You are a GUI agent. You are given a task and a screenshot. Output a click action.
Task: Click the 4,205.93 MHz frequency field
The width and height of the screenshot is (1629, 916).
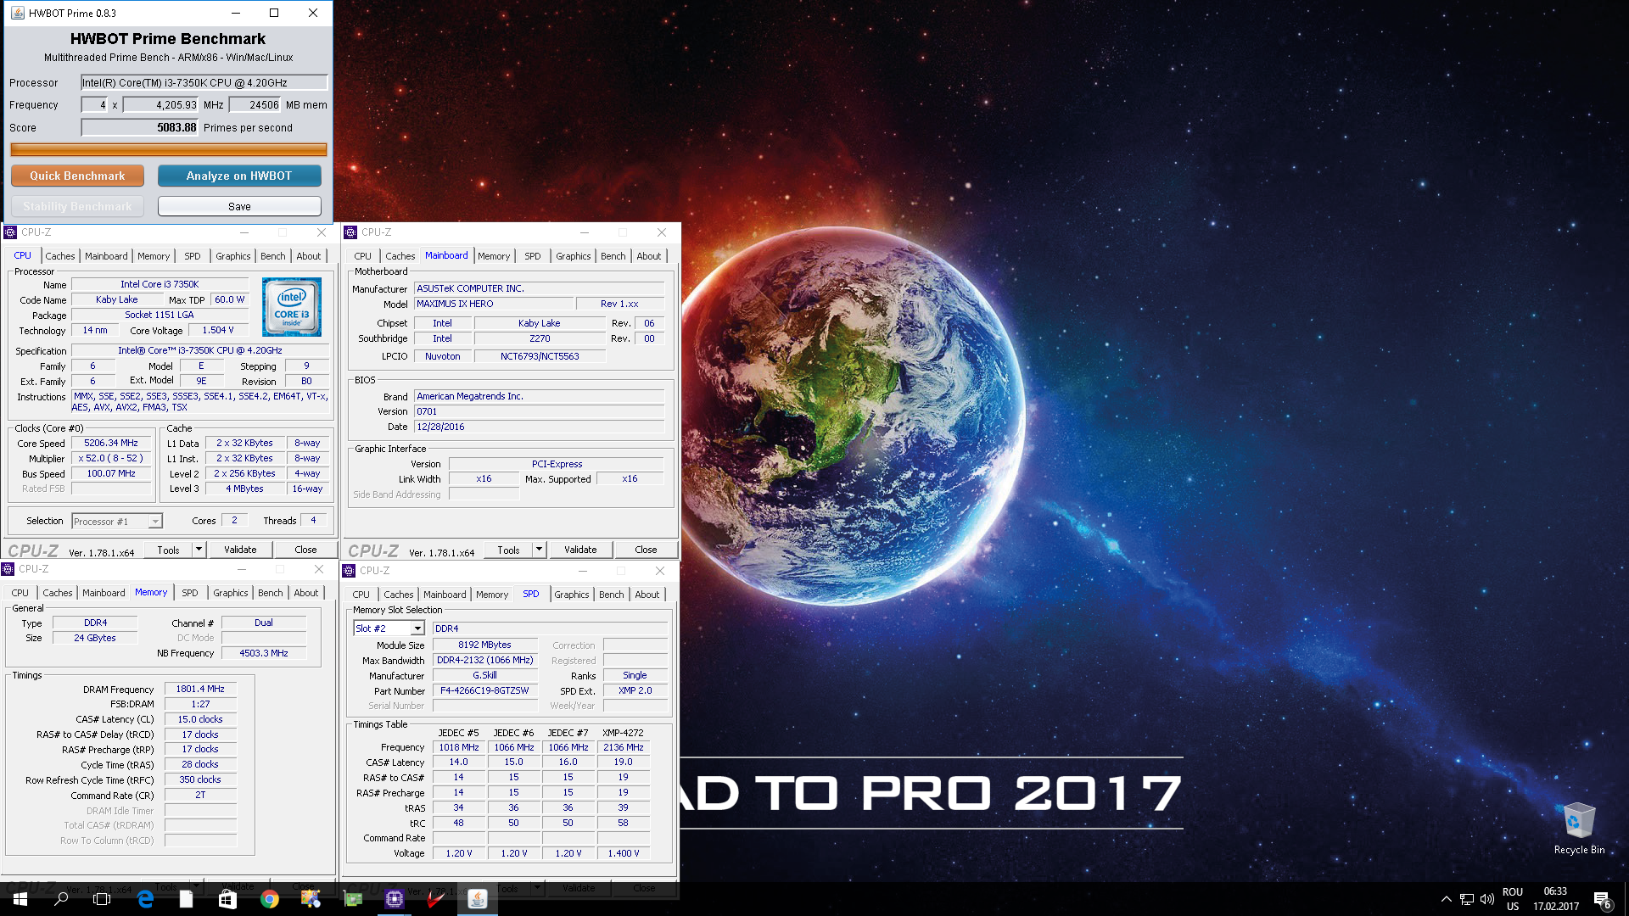(x=161, y=105)
